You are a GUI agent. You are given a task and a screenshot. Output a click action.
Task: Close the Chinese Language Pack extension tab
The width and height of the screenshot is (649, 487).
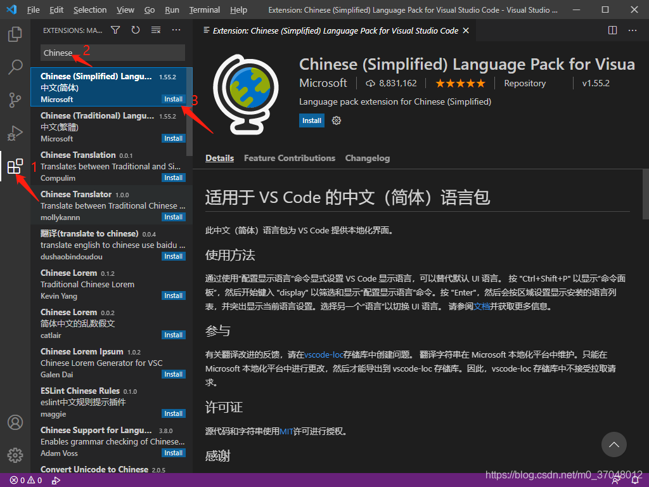[466, 30]
